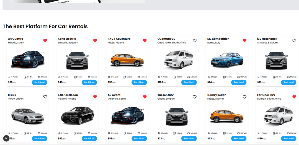Viewport: 299px width, 145px height.
Task: Click the 'Helsinki, Finland' location
Action: tap(67, 99)
